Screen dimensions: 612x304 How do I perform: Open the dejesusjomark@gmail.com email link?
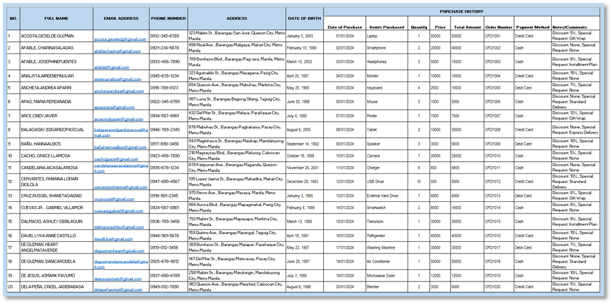click(118, 279)
